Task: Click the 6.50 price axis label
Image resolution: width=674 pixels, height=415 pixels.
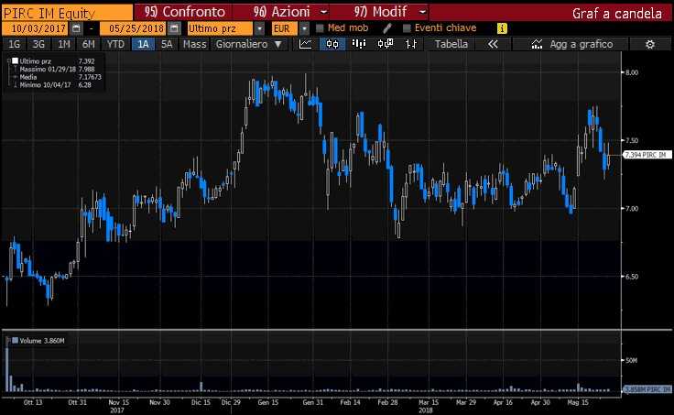Action: (x=632, y=277)
